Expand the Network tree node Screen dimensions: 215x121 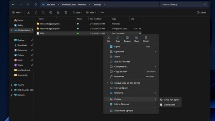click(11, 95)
